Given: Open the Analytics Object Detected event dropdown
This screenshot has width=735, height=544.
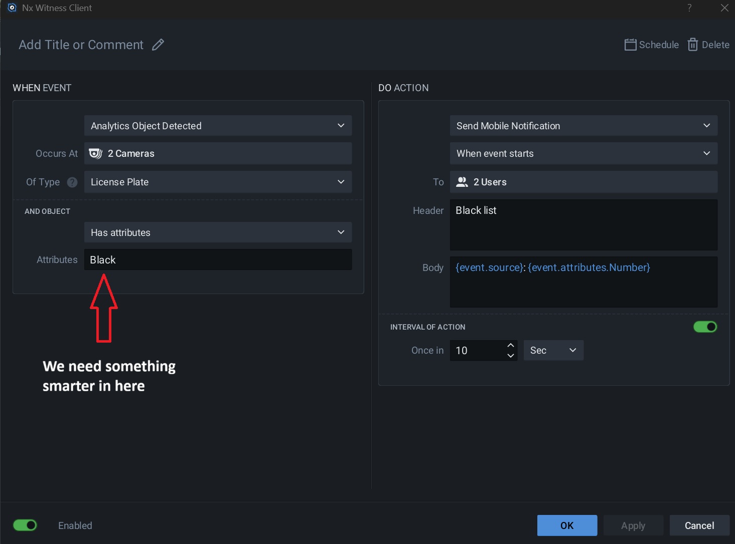Looking at the screenshot, I should click(x=218, y=126).
